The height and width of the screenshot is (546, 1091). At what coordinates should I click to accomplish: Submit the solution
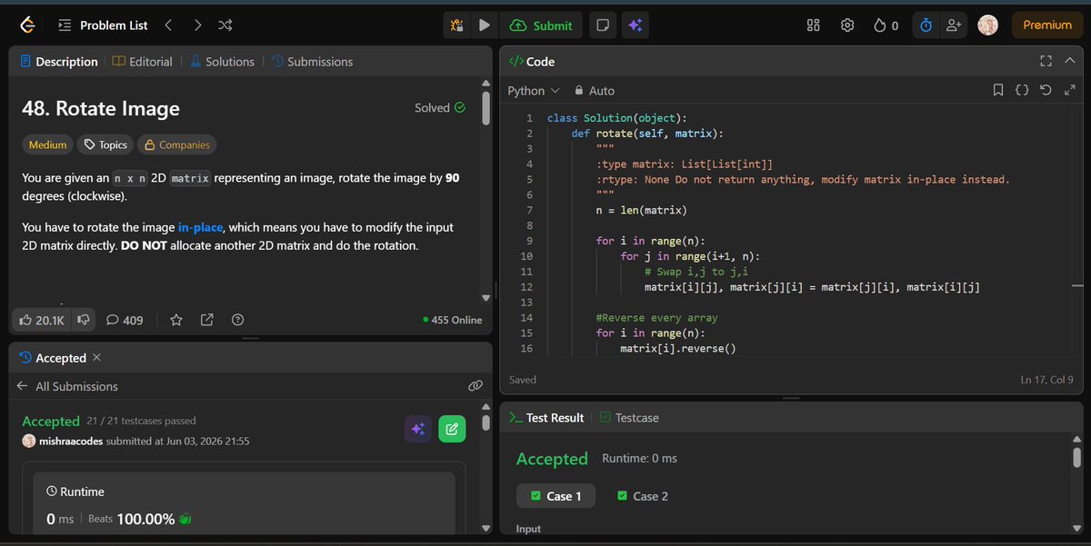click(x=541, y=25)
